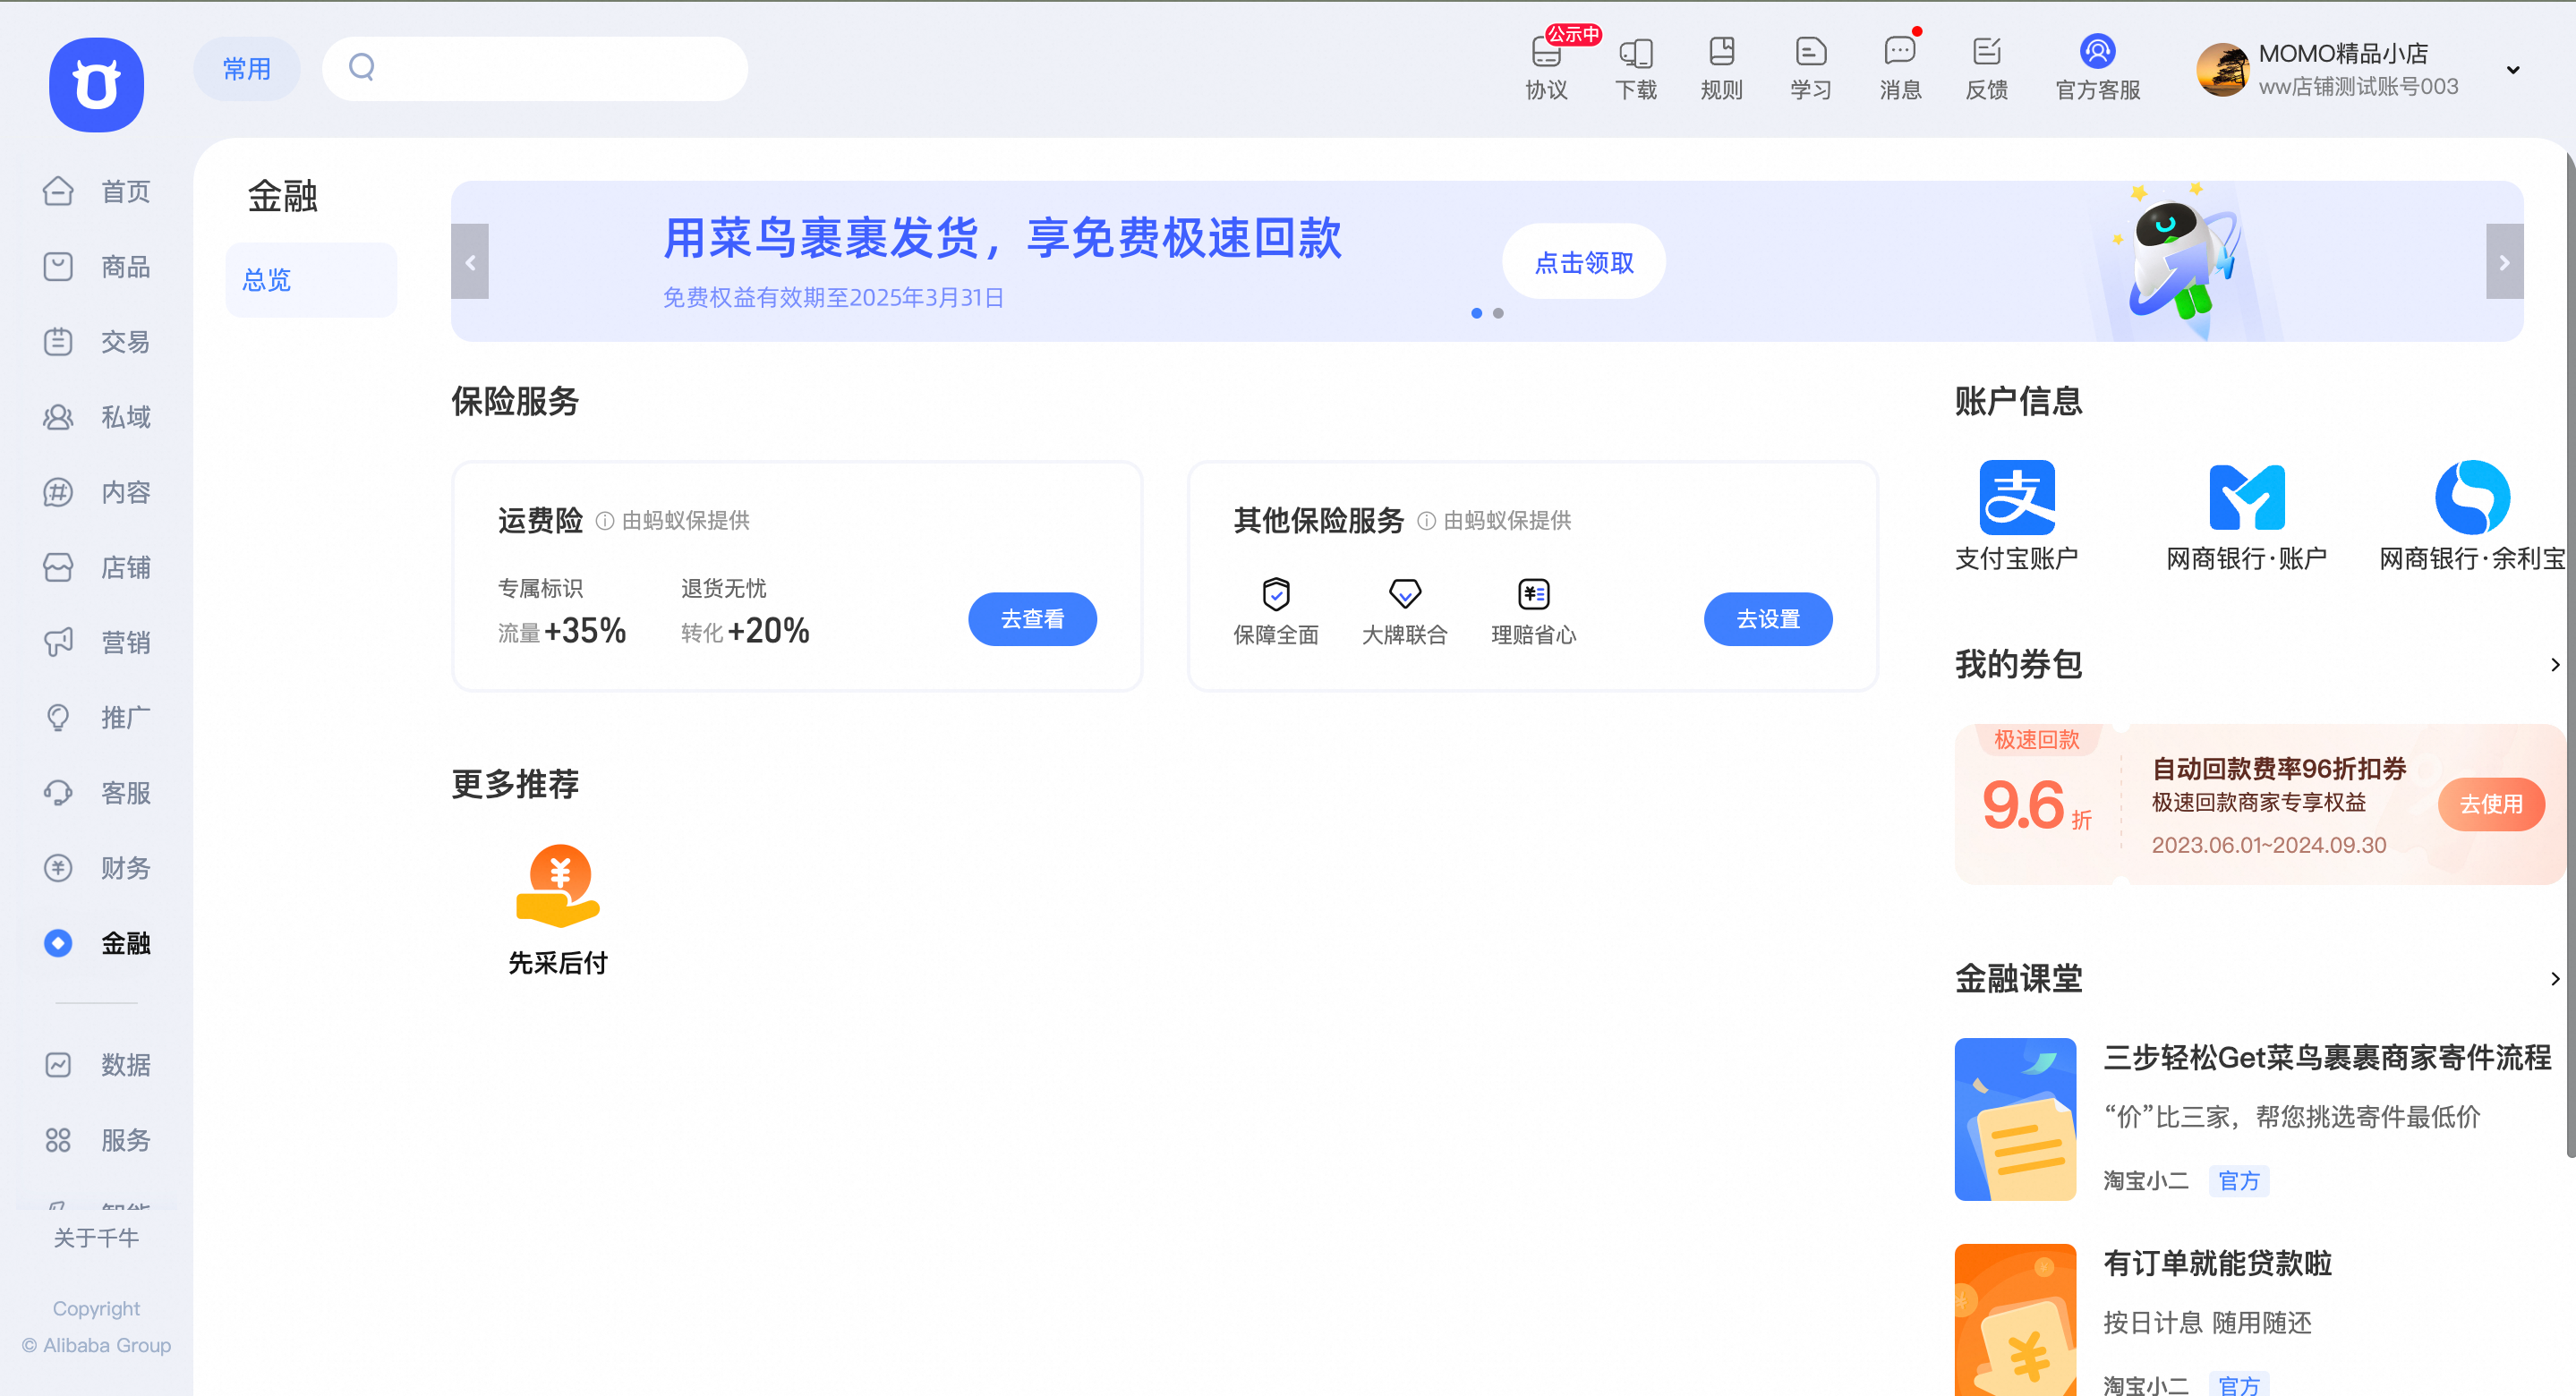Check 消息 messages notifications
Screen dimensions: 2576x1396
(1900, 68)
